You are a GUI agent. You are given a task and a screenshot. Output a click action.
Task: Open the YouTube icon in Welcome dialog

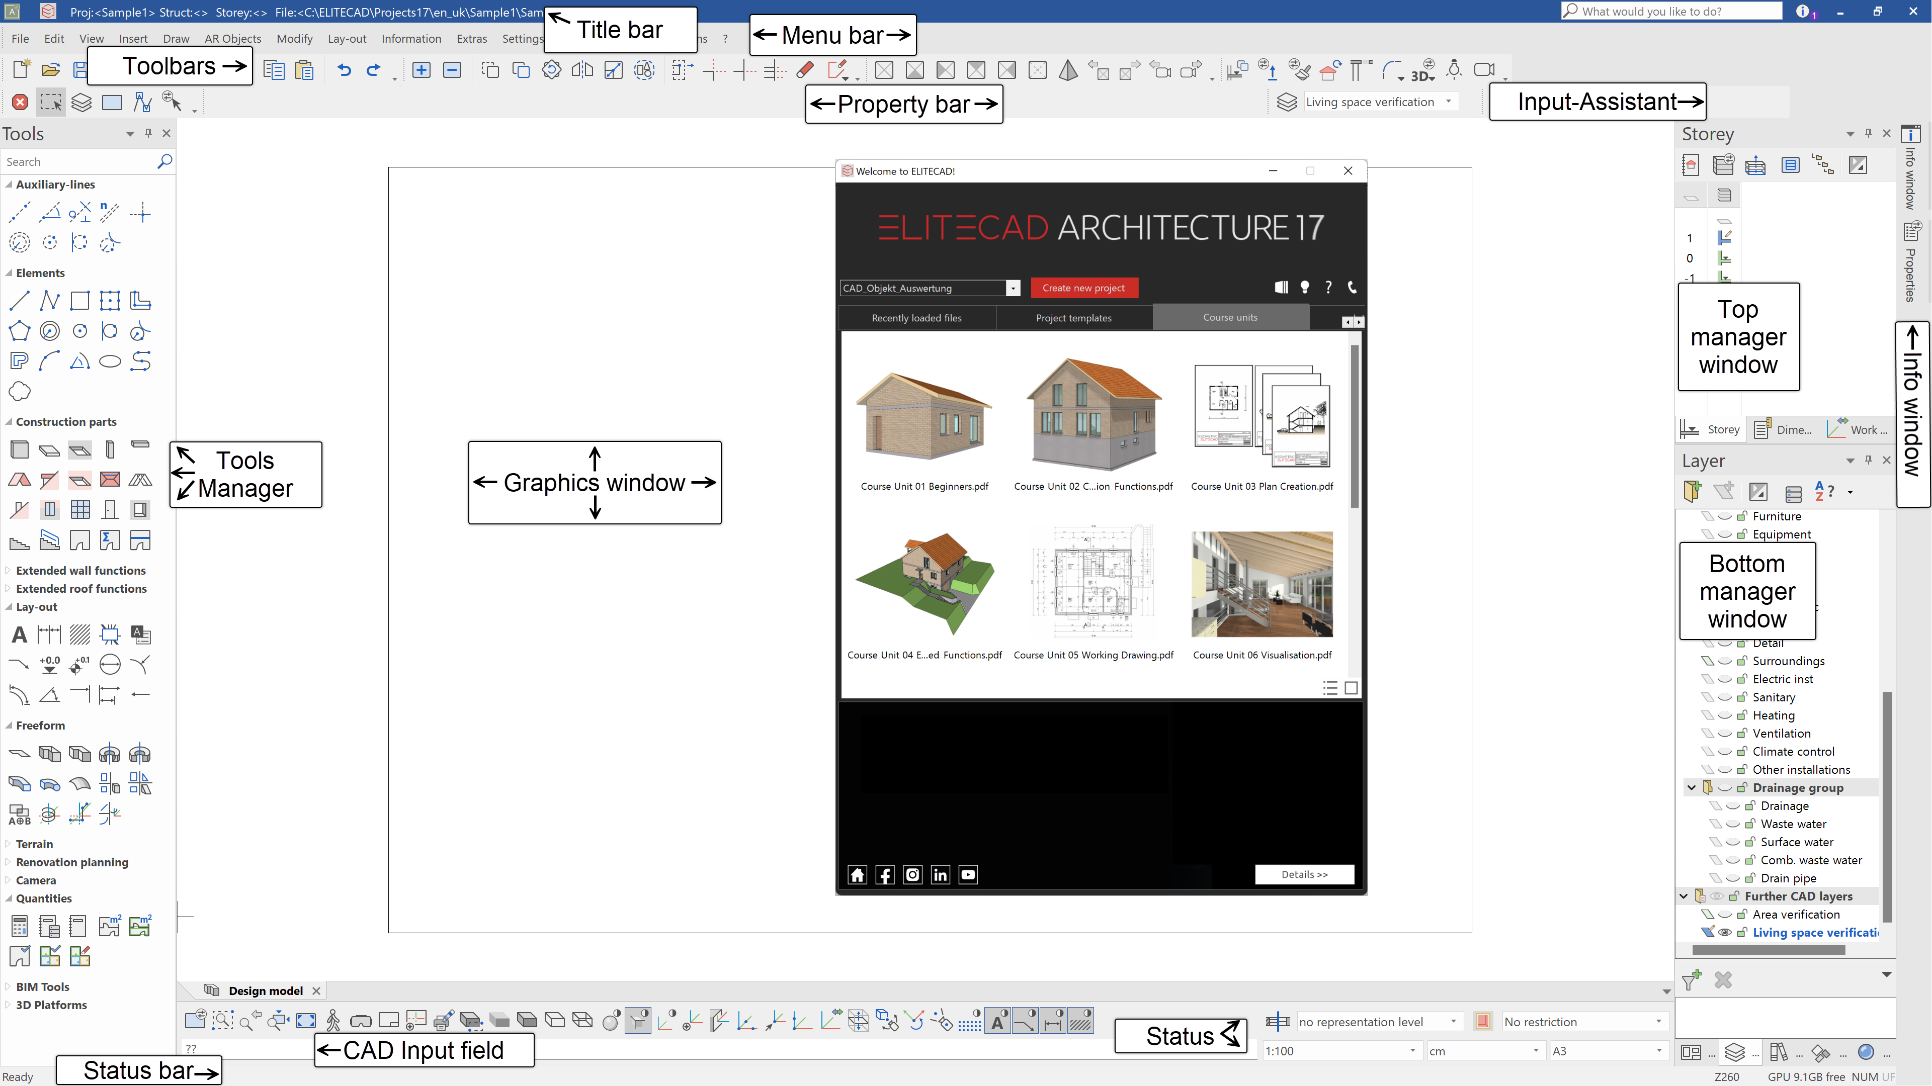pos(968,875)
